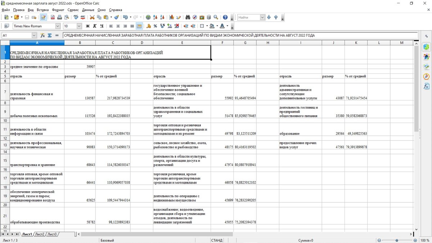Sort the data descending
432x243 pixels.
[x=162, y=17]
